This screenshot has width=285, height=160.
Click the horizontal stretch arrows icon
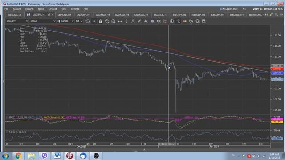[120, 21]
